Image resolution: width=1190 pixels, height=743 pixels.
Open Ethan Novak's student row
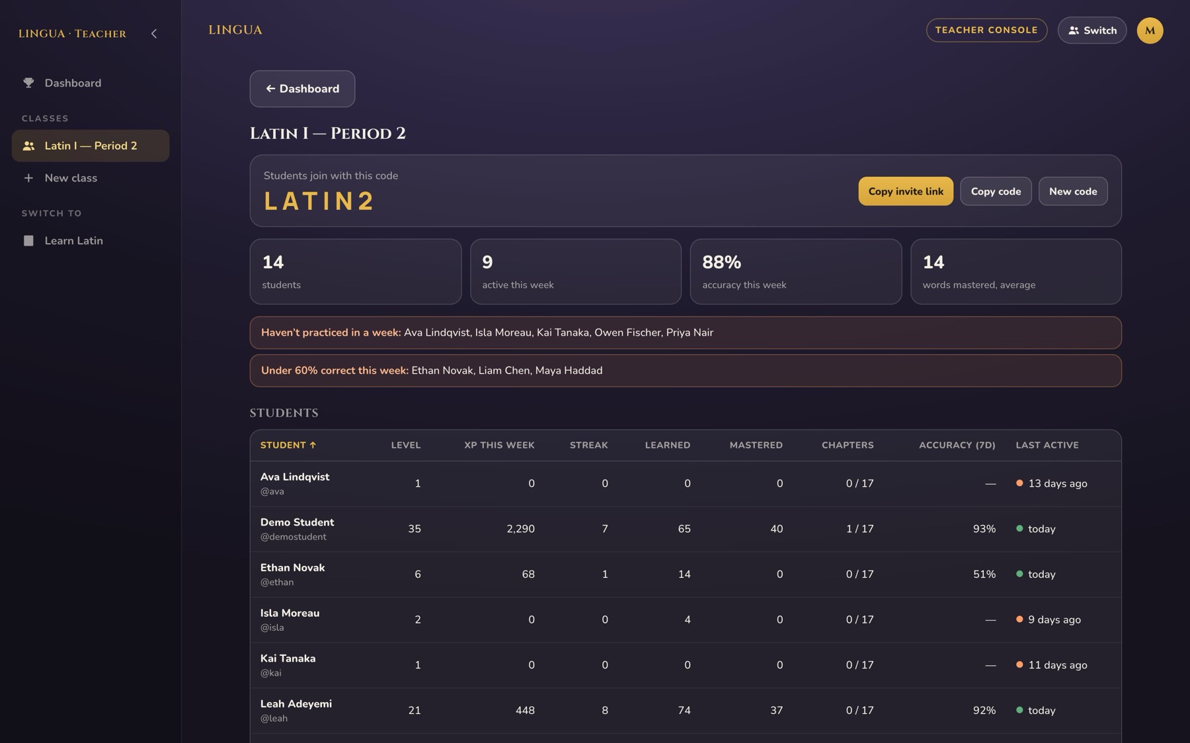[686, 575]
